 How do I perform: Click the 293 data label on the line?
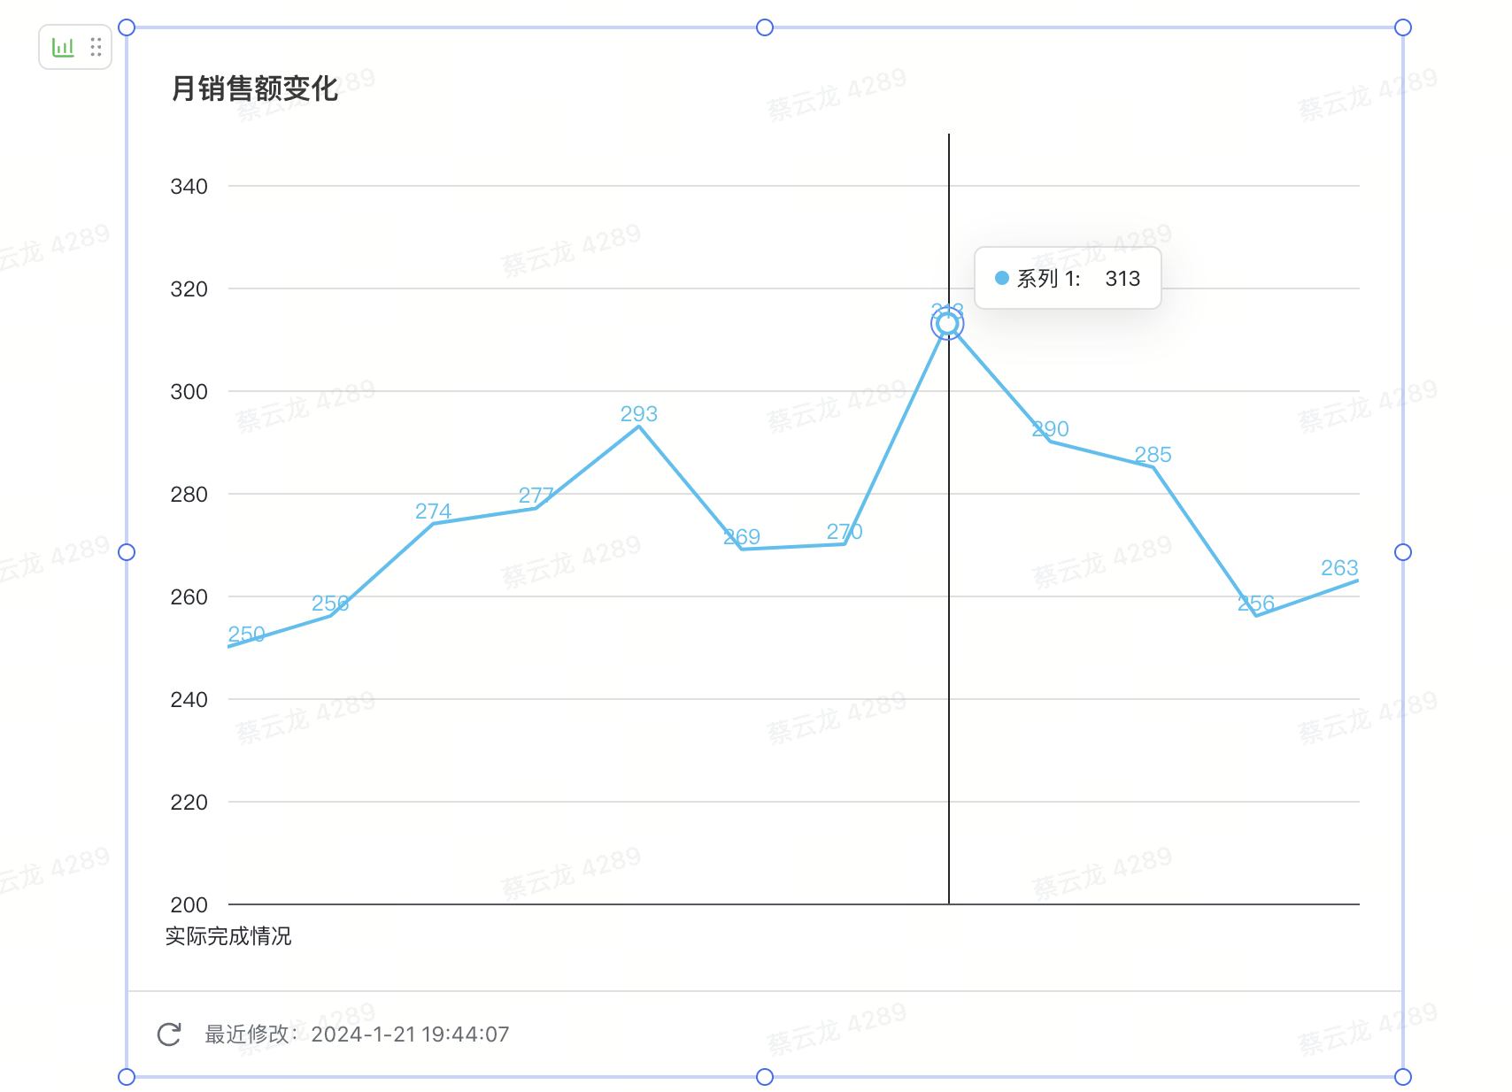pyautogui.click(x=638, y=414)
